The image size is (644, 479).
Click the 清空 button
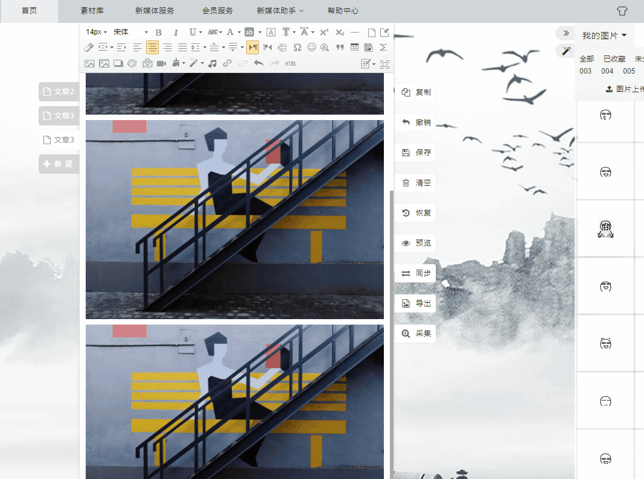coord(415,183)
